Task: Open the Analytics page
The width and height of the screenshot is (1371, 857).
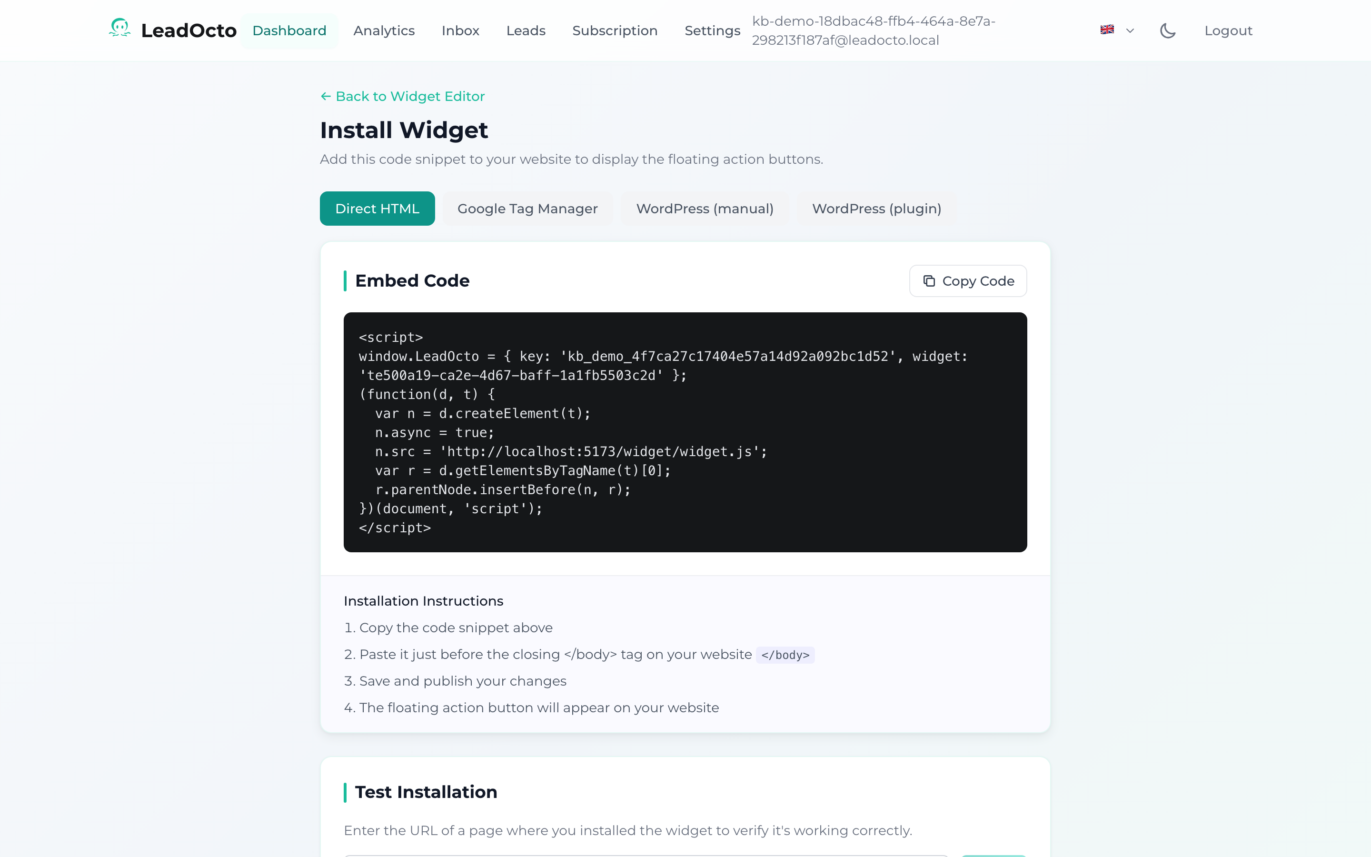Action: [x=384, y=30]
